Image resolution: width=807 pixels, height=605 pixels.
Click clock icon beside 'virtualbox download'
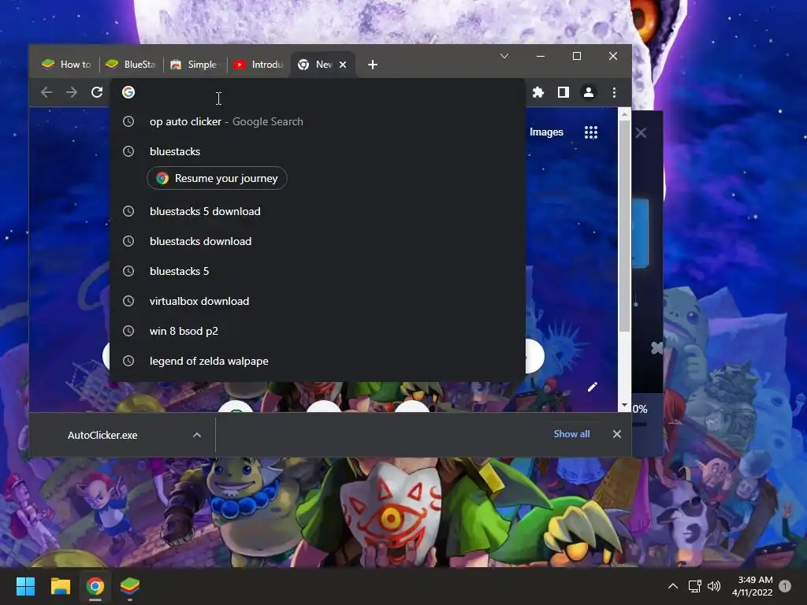pyautogui.click(x=128, y=301)
